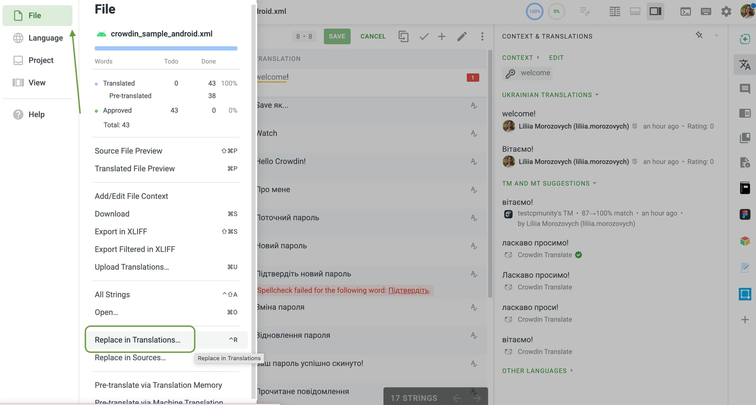Select the Вітаємо! translation suggestion
This screenshot has width=756, height=405.
pyautogui.click(x=517, y=149)
